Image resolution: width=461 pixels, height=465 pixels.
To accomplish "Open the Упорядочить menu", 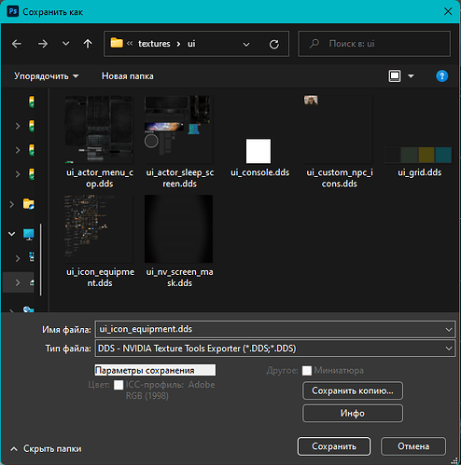I will (x=46, y=76).
